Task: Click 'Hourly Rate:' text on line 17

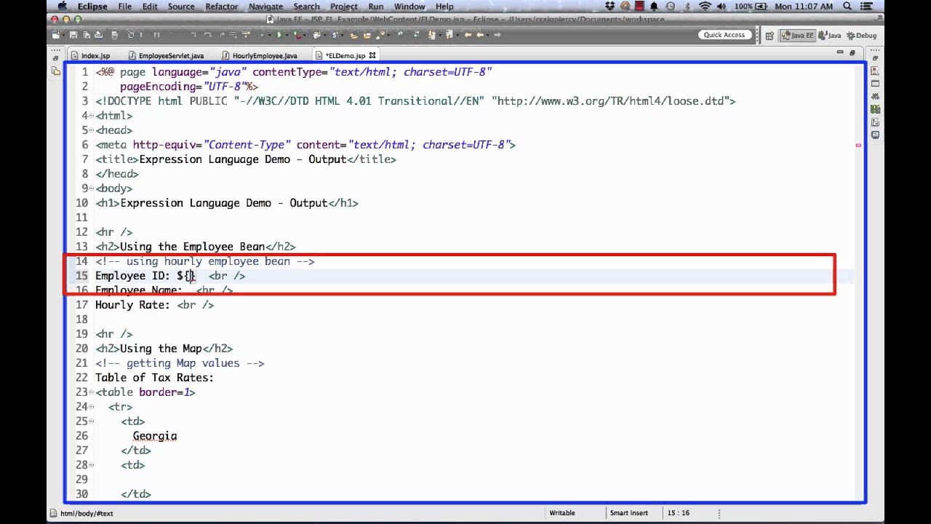Action: pyautogui.click(x=132, y=305)
